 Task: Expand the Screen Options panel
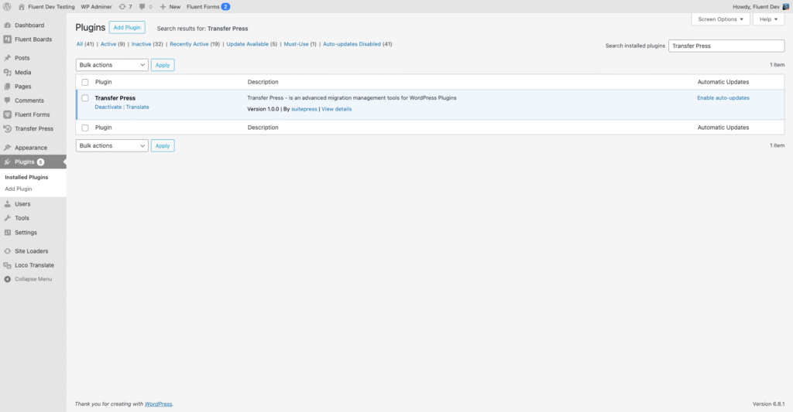[x=721, y=19]
